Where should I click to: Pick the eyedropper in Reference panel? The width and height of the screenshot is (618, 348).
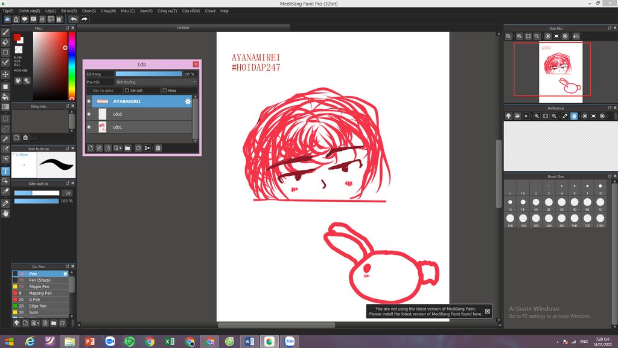565,116
